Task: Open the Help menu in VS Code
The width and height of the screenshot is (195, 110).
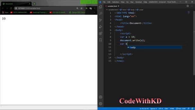Action: pyautogui.click(x=145, y=2)
